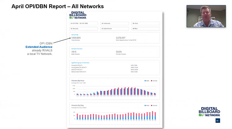Click the Viewers By Hour chart title
The width and height of the screenshot is (232, 129).
coord(78,81)
